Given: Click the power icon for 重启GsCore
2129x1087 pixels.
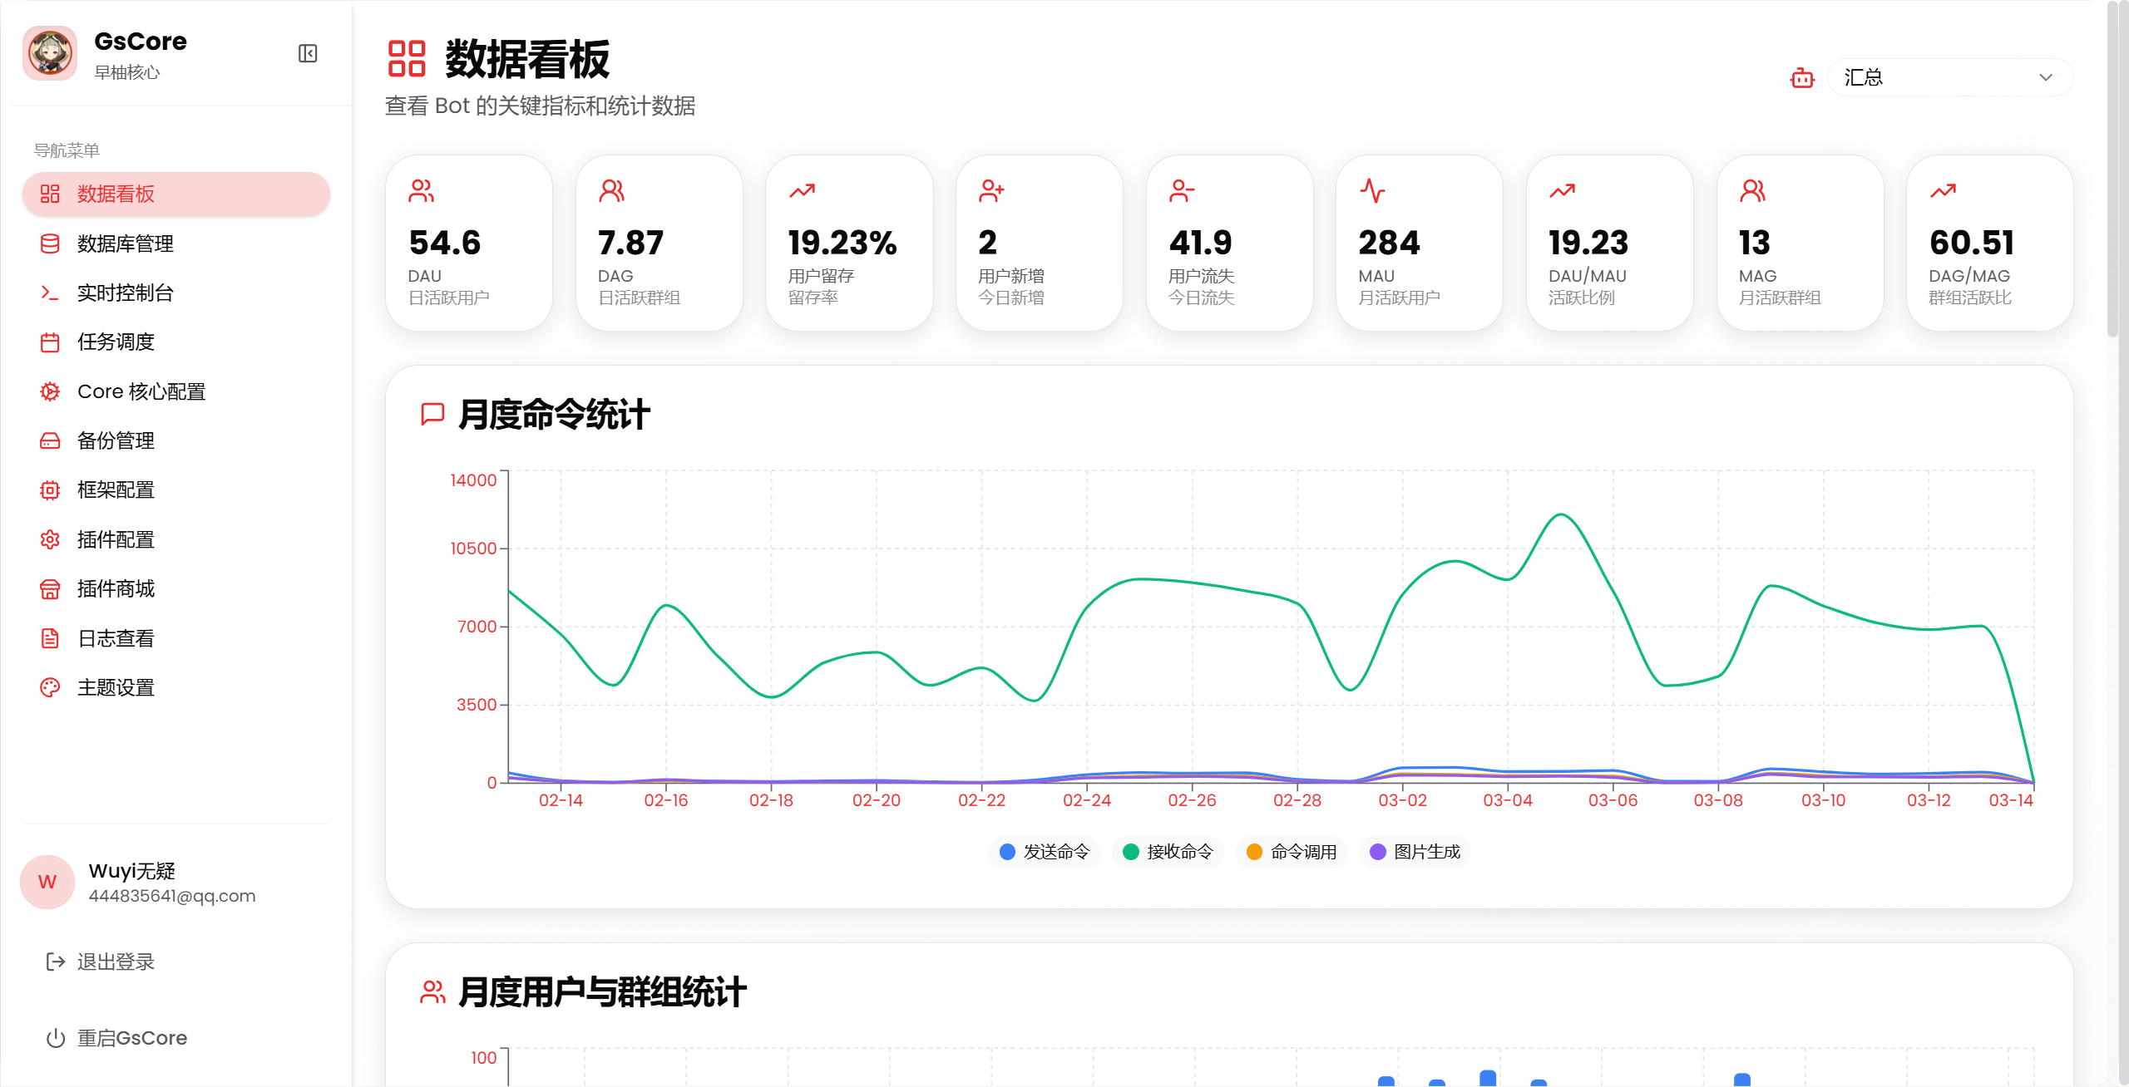Looking at the screenshot, I should (56, 1038).
